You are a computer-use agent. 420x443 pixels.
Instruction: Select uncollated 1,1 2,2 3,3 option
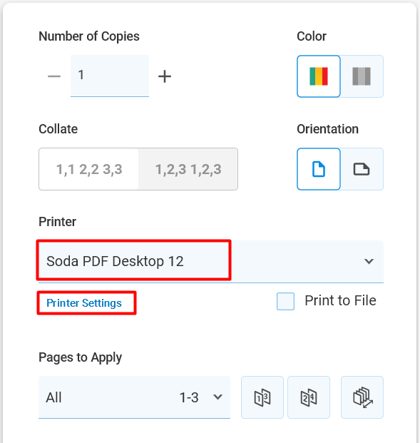pos(89,169)
